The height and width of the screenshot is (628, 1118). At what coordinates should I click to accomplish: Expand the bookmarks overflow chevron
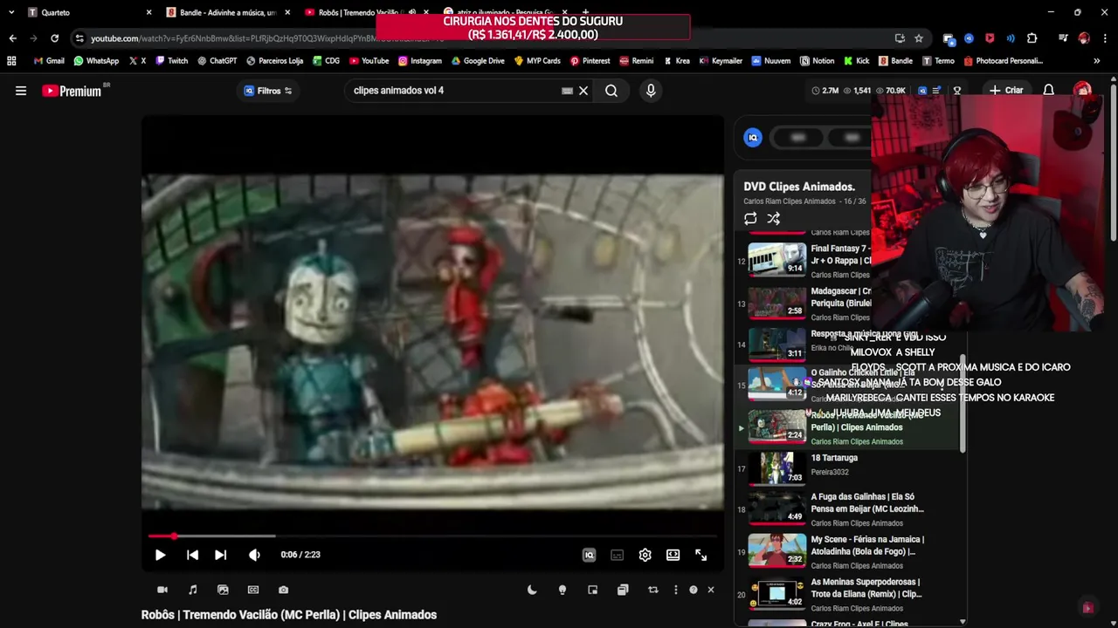tap(1096, 61)
